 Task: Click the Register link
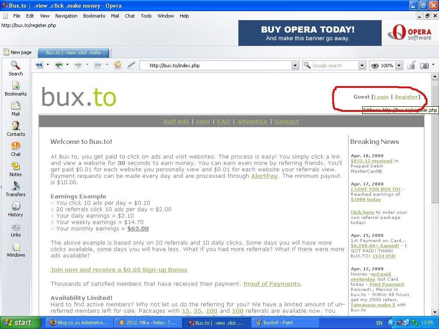(406, 97)
